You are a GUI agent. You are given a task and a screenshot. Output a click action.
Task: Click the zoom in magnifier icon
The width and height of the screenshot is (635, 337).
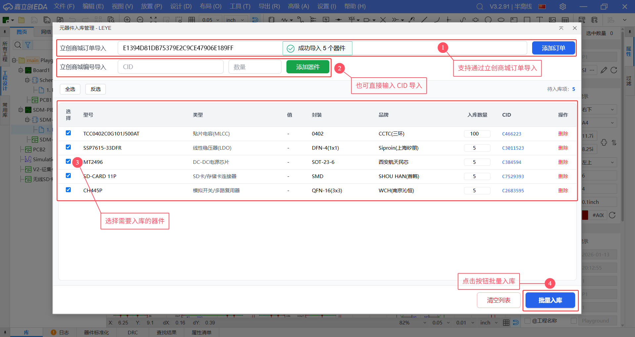pos(127,20)
